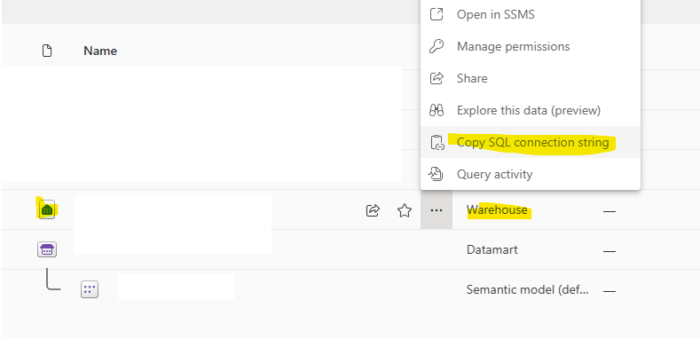Click the Query activity document icon

(x=436, y=174)
